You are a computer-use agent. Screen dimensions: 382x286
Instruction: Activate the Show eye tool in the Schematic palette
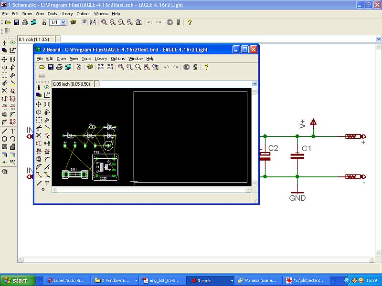13,43
